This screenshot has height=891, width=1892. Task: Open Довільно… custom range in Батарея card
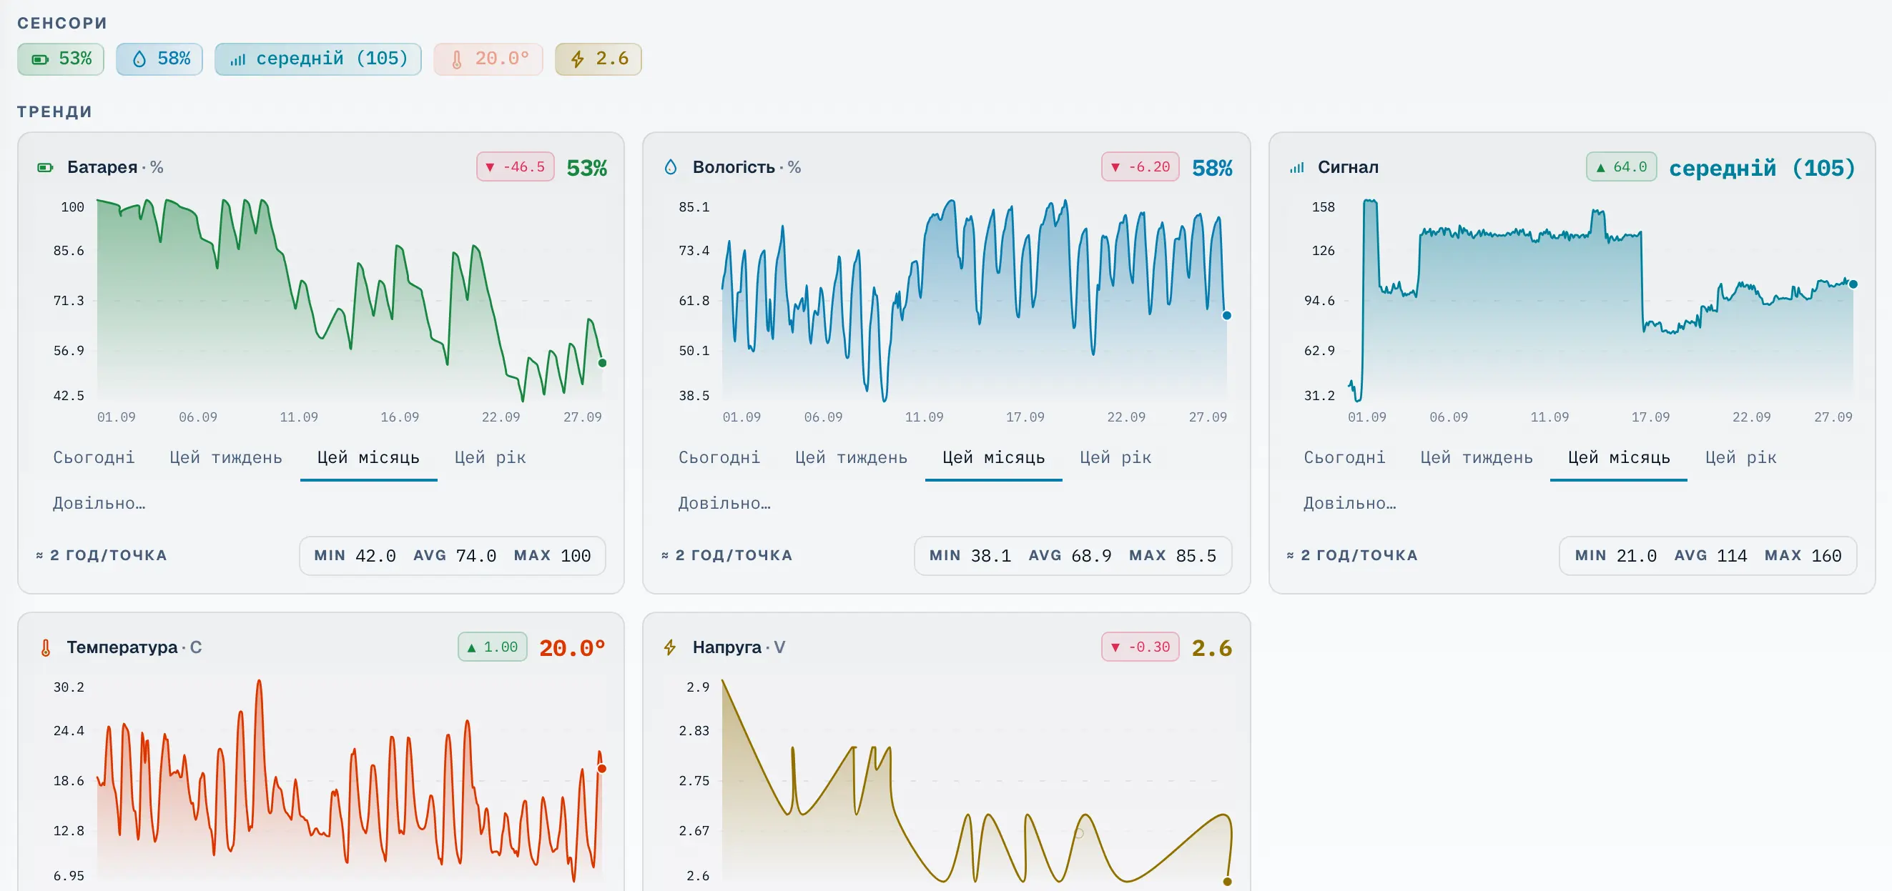[x=99, y=504]
